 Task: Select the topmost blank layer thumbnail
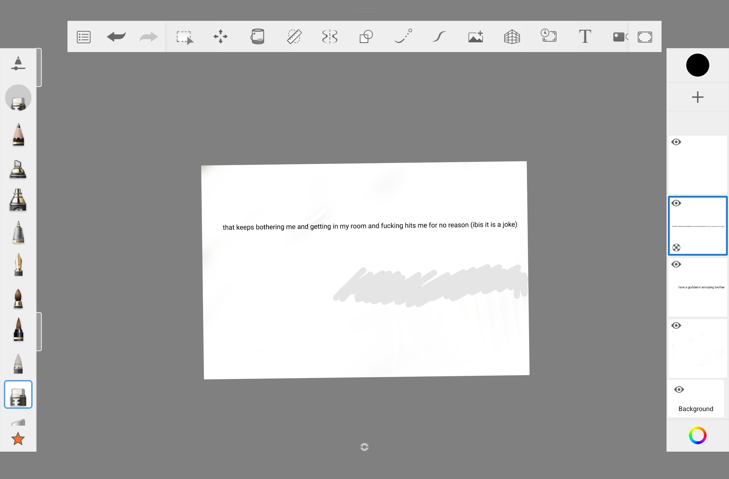pyautogui.click(x=697, y=165)
